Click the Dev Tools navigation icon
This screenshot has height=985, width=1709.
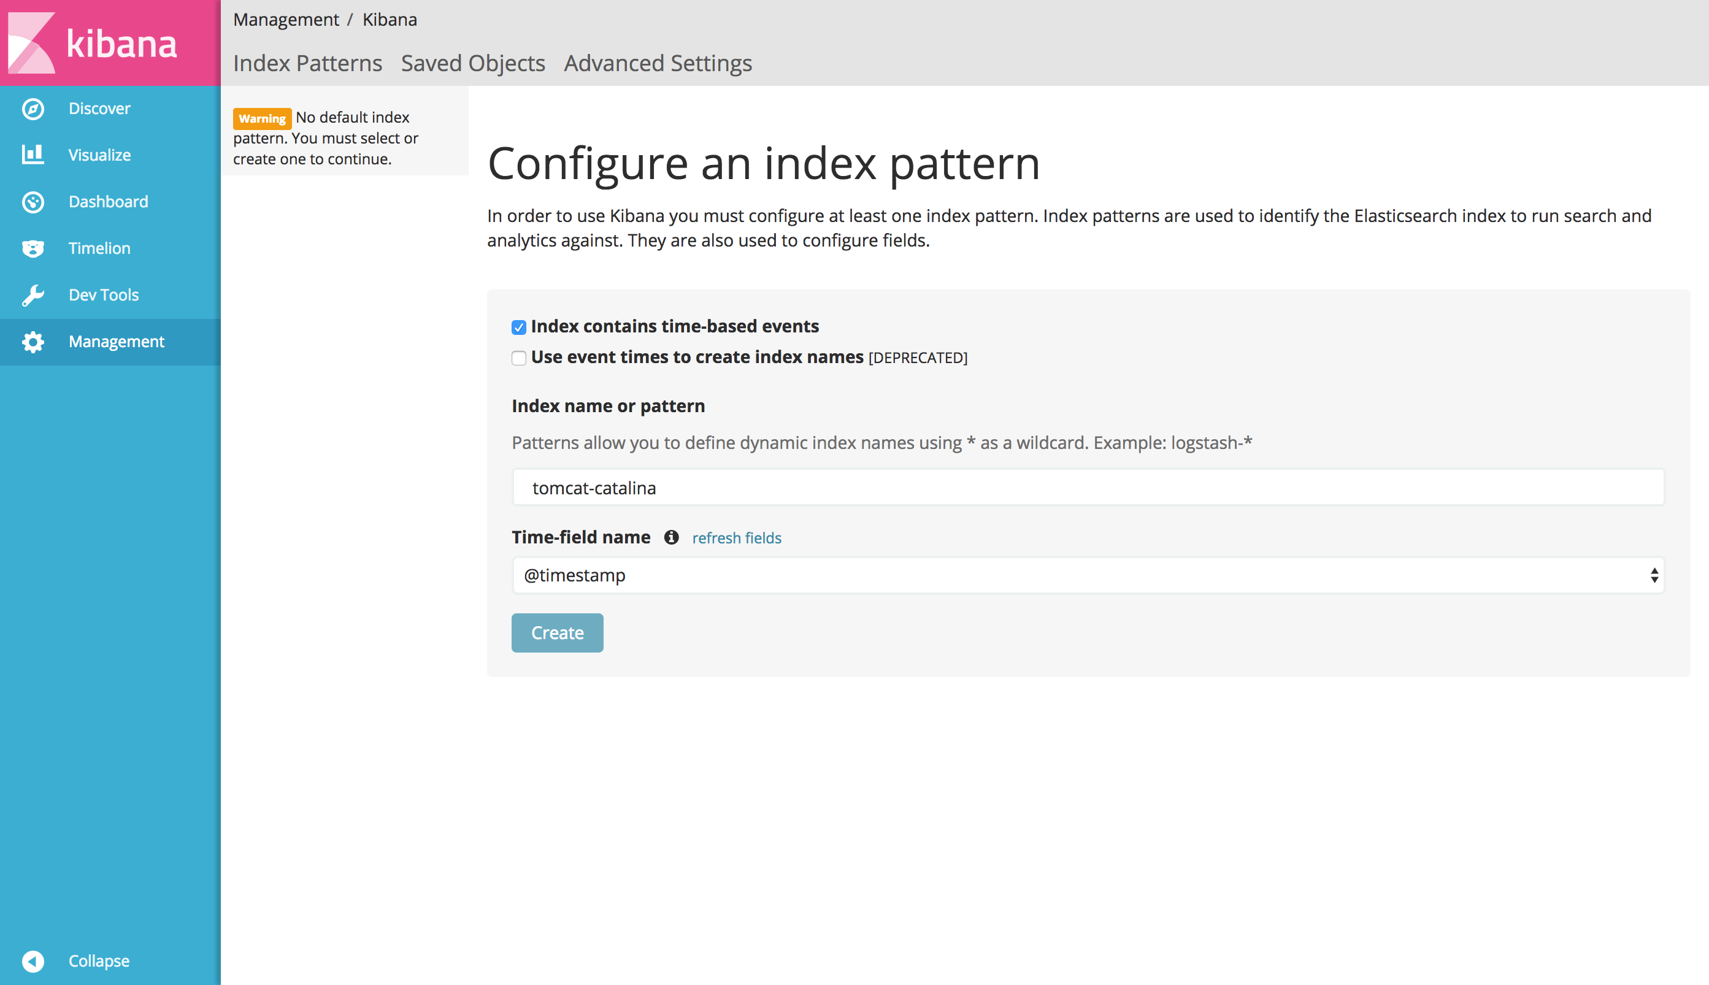coord(32,294)
